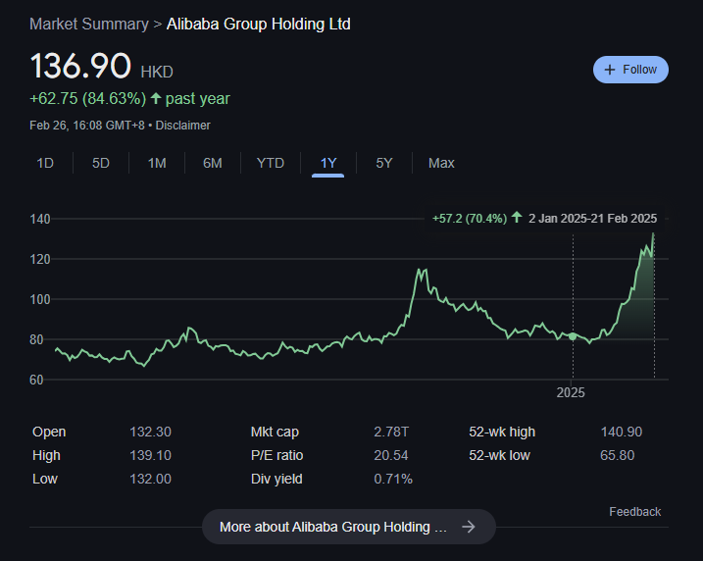Switch chart to 1M range
Screen dimensions: 703x561
(157, 163)
